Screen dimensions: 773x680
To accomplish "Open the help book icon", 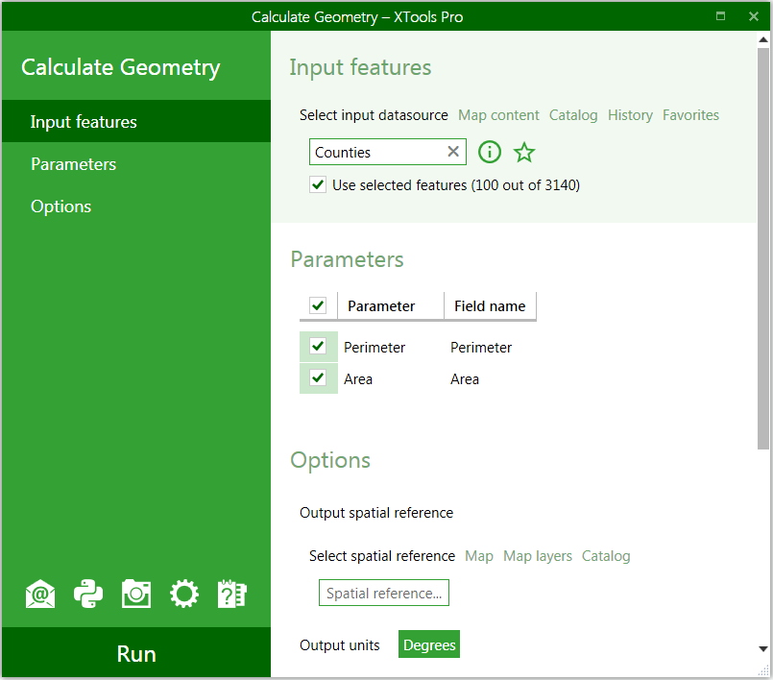I will click(232, 594).
